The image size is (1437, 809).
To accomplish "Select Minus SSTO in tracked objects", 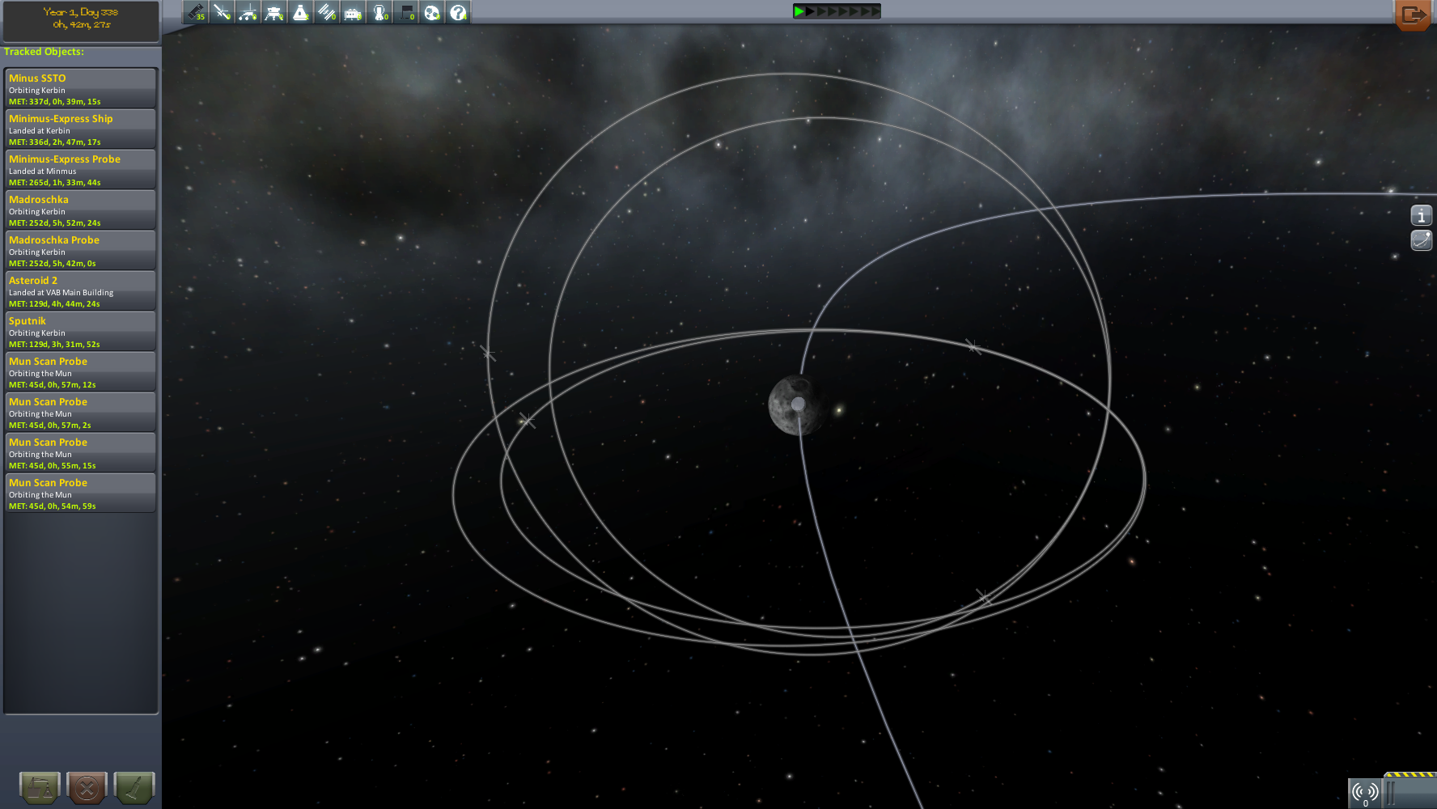I will (x=80, y=88).
